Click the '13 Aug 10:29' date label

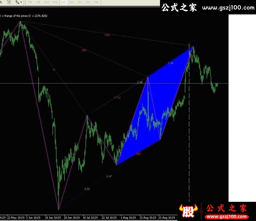[x=148, y=217]
